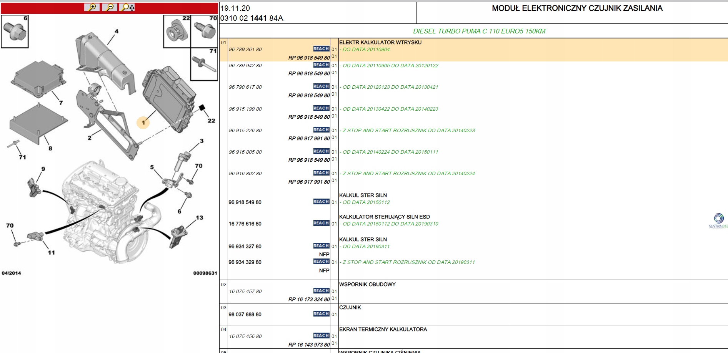Image resolution: width=728 pixels, height=353 pixels.
Task: Click the REACH badge for 96 918 549 80
Action: [x=321, y=202]
